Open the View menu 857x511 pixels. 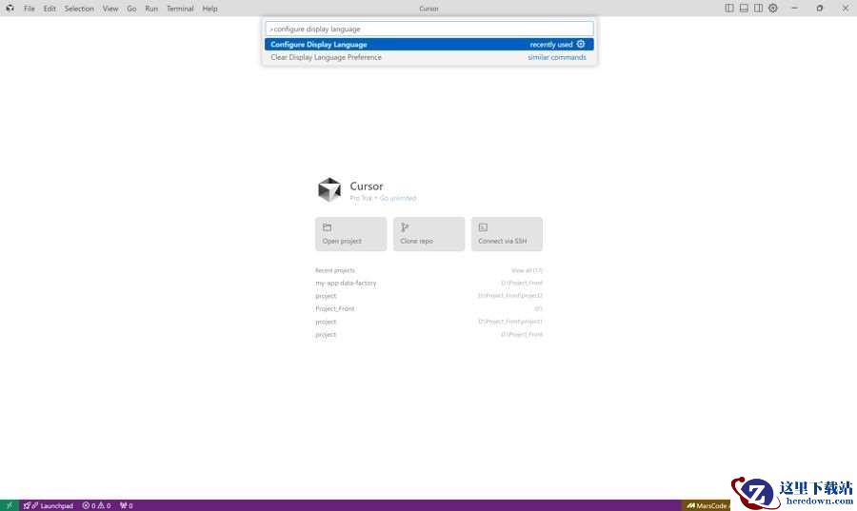110,9
